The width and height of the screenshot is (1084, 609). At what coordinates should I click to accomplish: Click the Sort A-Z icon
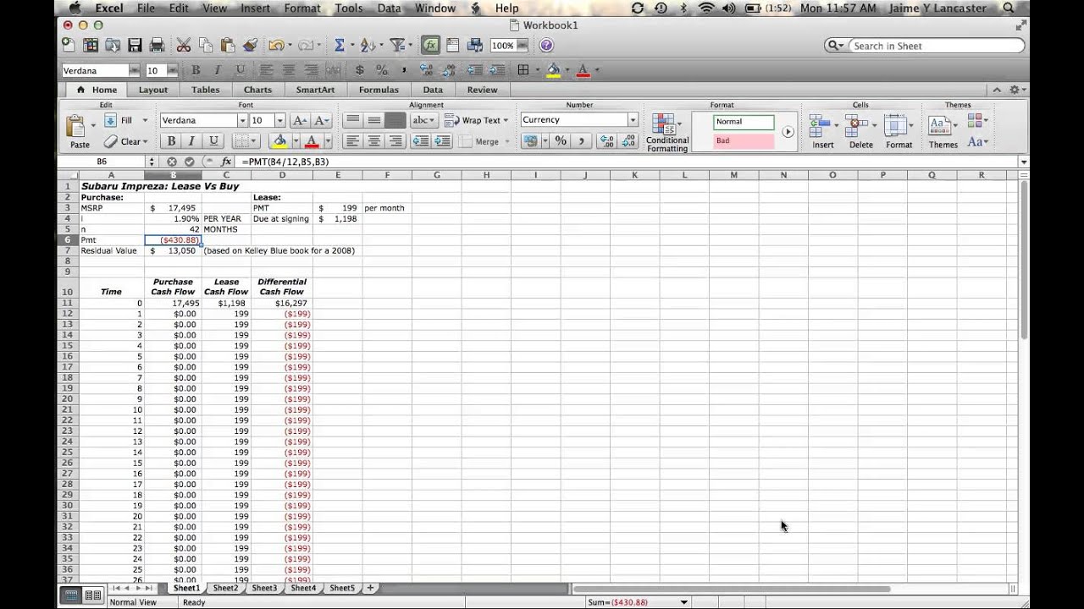point(368,46)
